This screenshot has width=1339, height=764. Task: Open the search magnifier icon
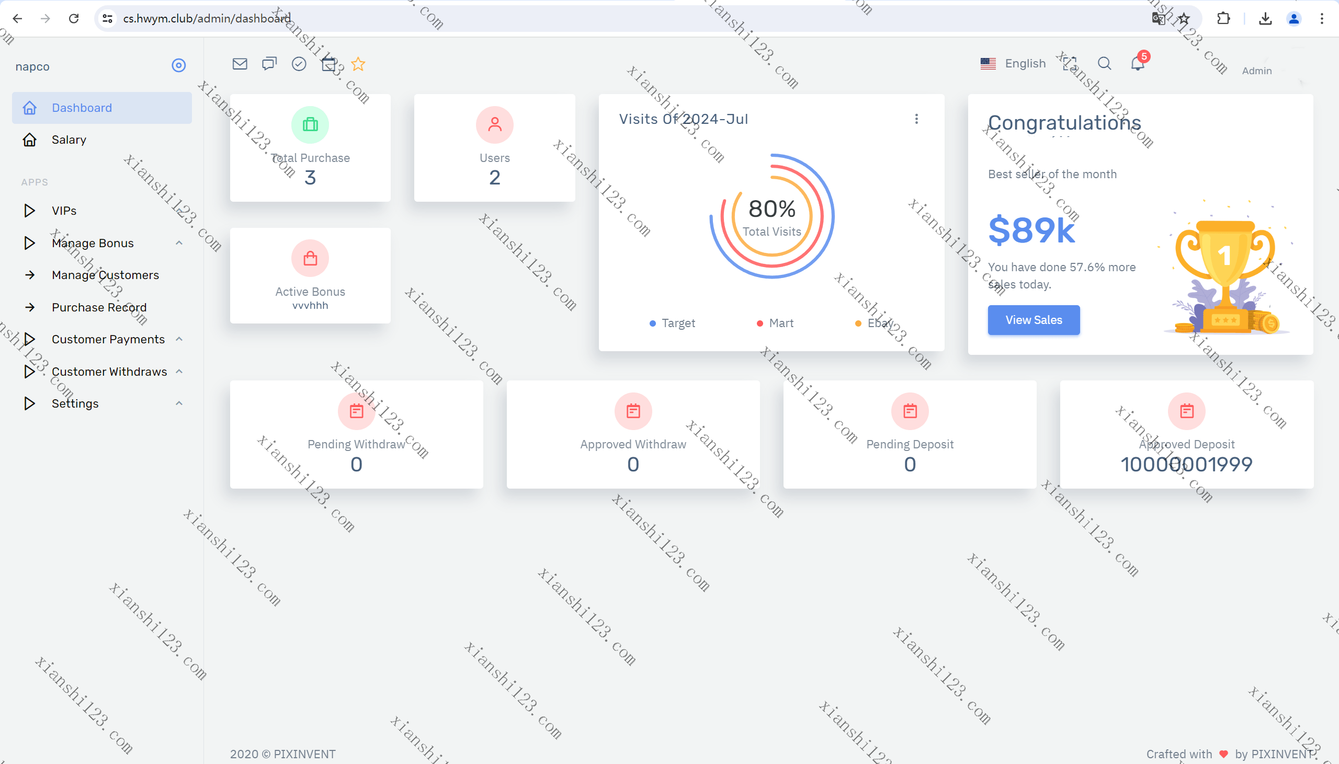tap(1104, 63)
